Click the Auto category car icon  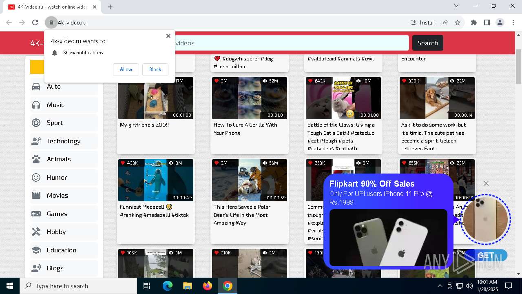(36, 87)
